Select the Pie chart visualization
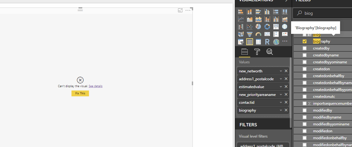 [258, 27]
